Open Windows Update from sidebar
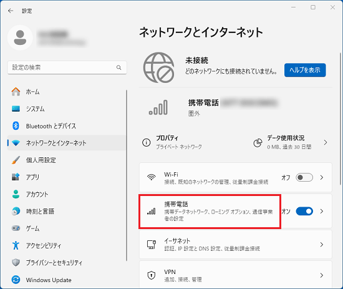 [67, 280]
